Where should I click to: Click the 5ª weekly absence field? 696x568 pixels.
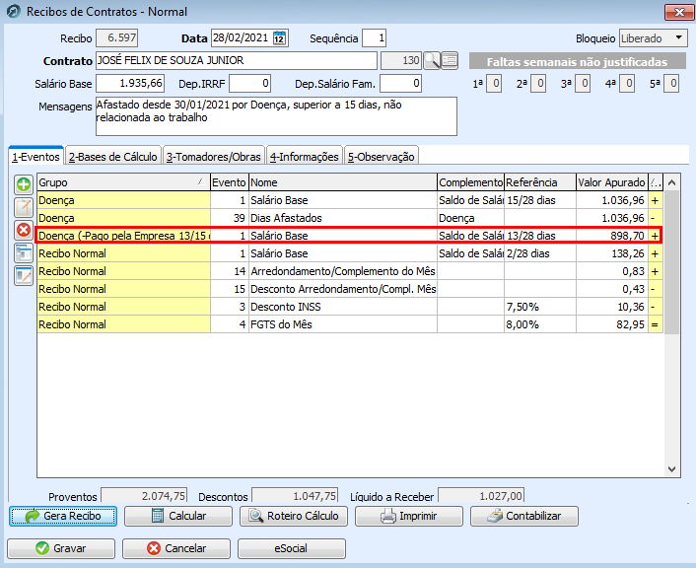click(x=671, y=84)
